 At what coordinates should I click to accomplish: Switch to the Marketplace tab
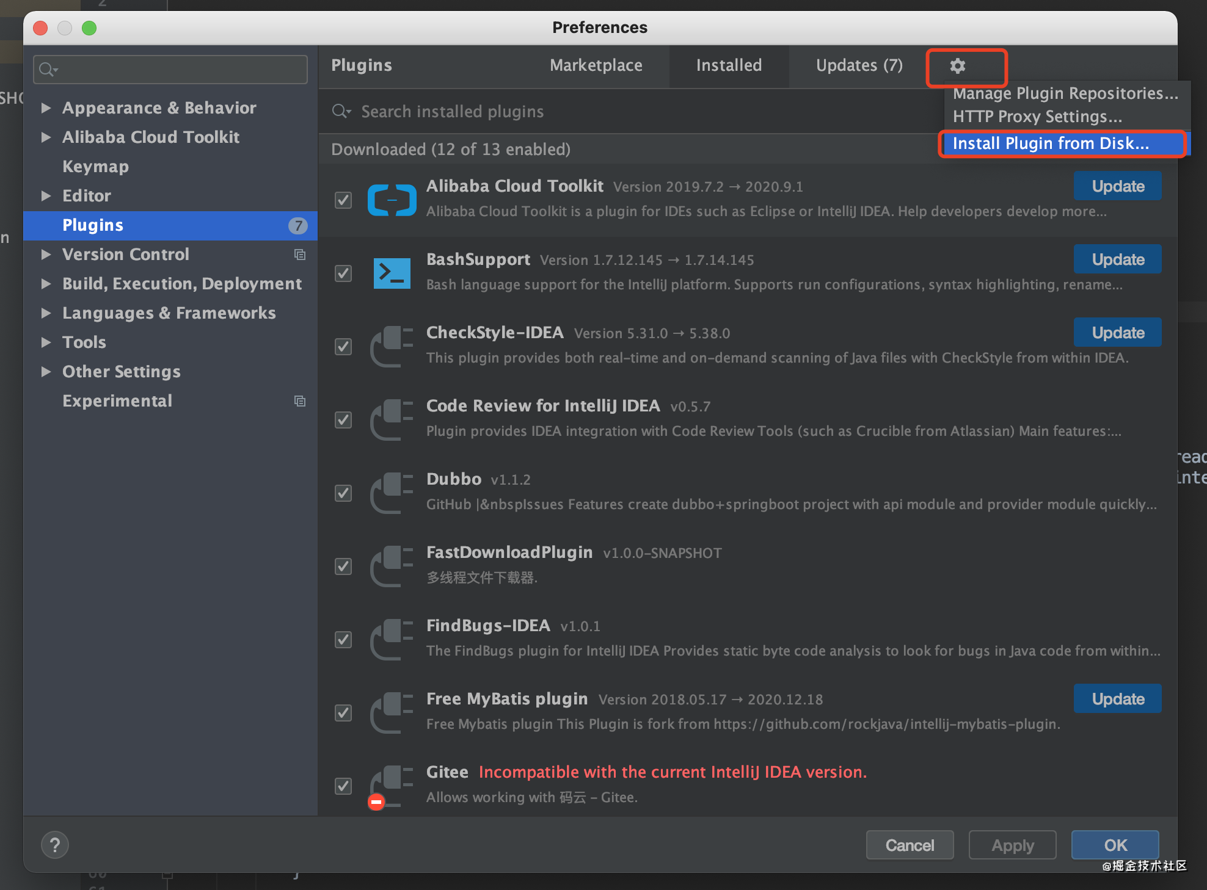tap(596, 65)
